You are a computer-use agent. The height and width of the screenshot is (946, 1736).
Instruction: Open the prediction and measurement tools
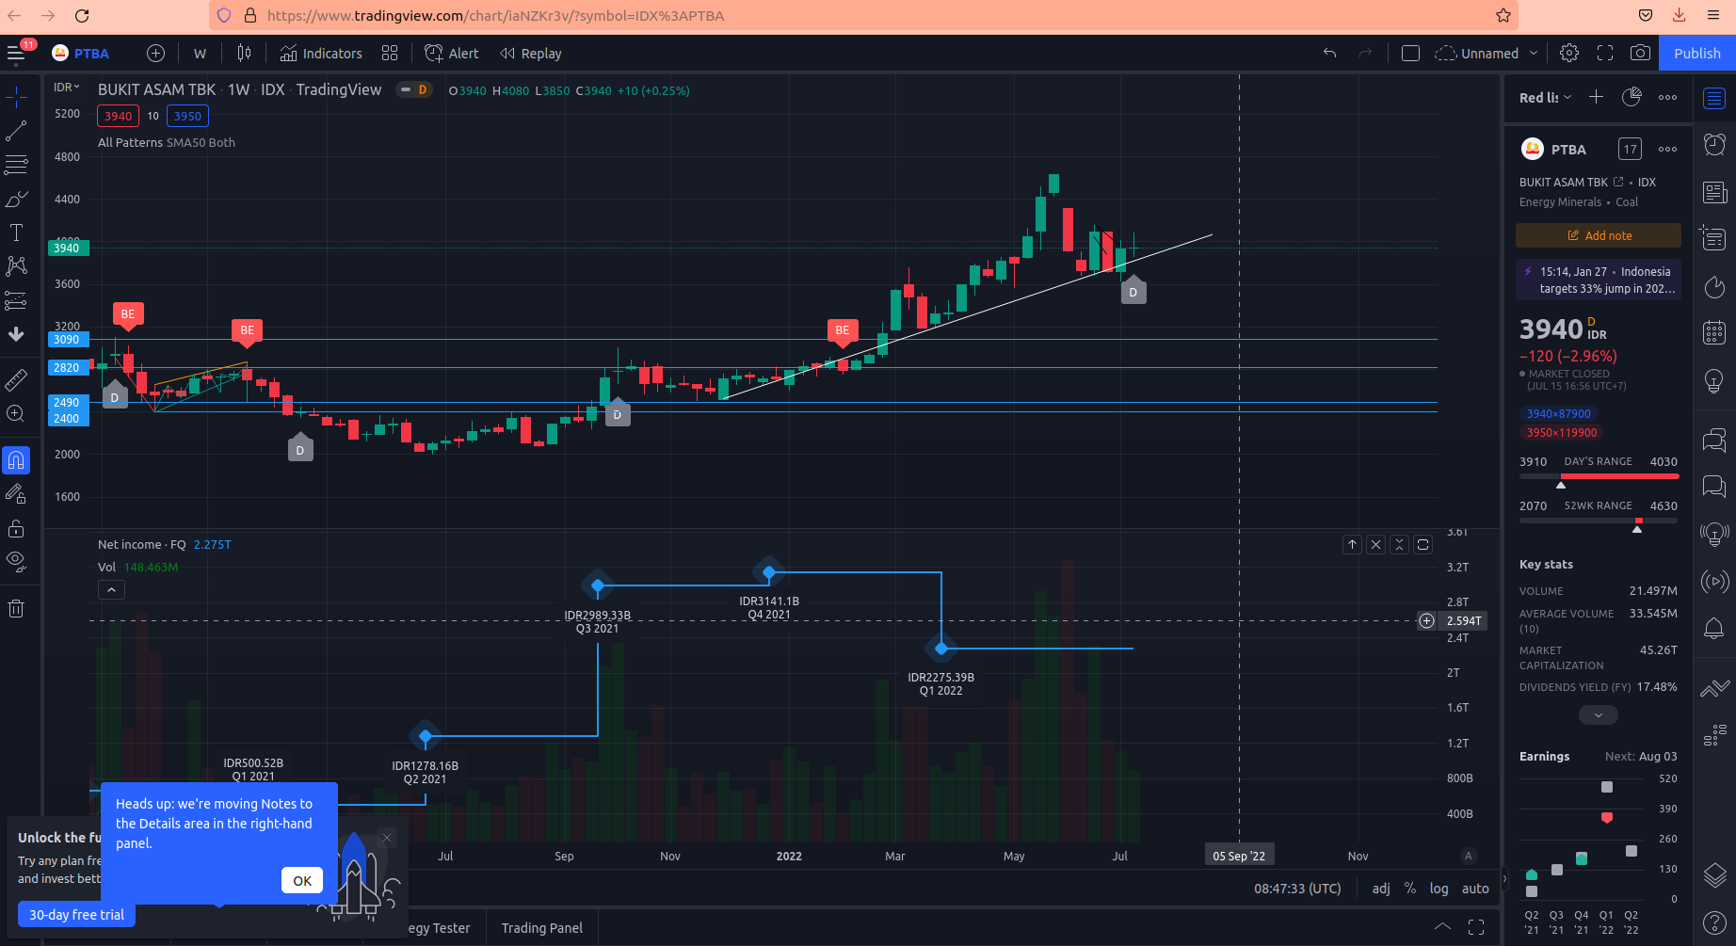[x=16, y=300]
